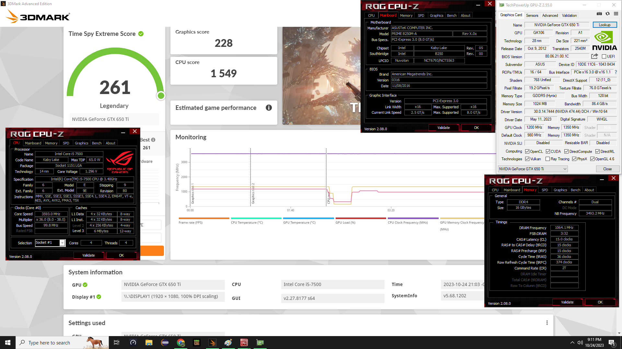This screenshot has width=622, height=349.
Task: Click CPU Temperature teal legend bar
Action: [256, 218]
